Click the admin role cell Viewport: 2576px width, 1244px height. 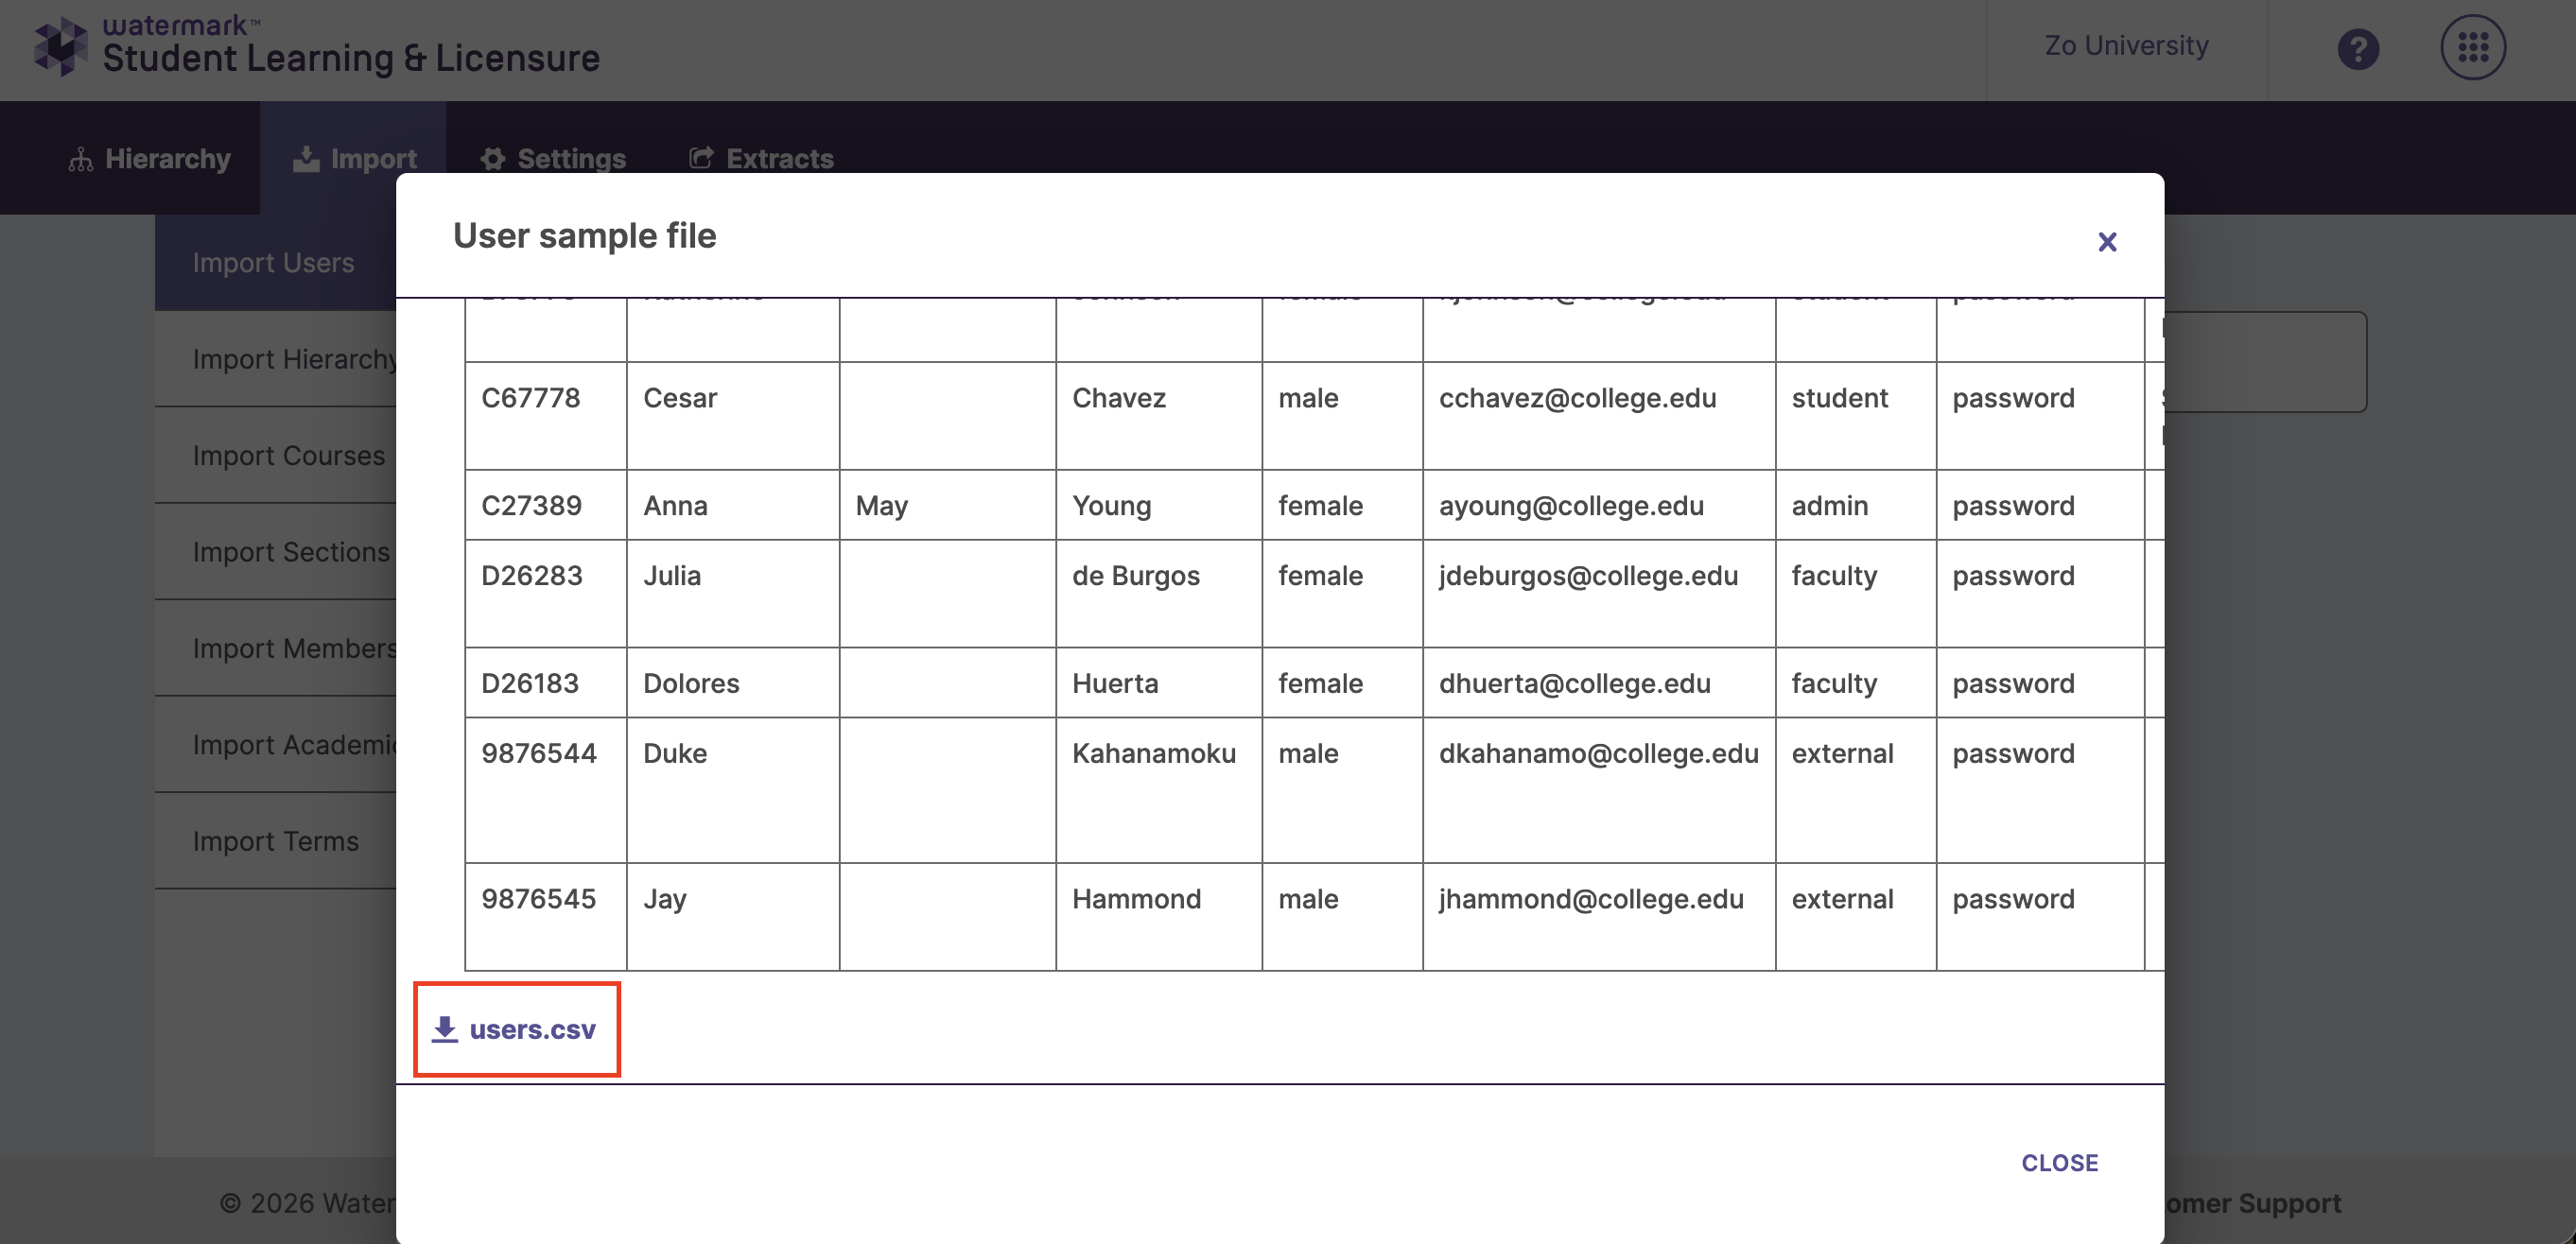1856,505
